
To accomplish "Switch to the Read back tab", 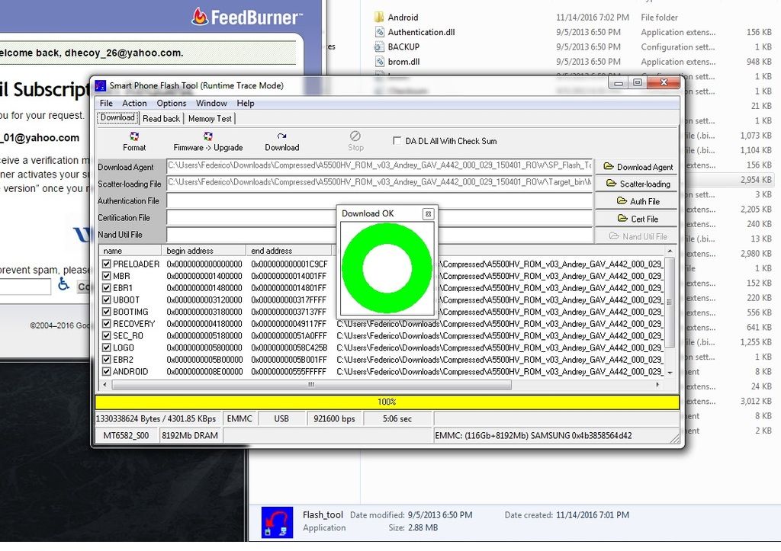I will pyautogui.click(x=161, y=119).
